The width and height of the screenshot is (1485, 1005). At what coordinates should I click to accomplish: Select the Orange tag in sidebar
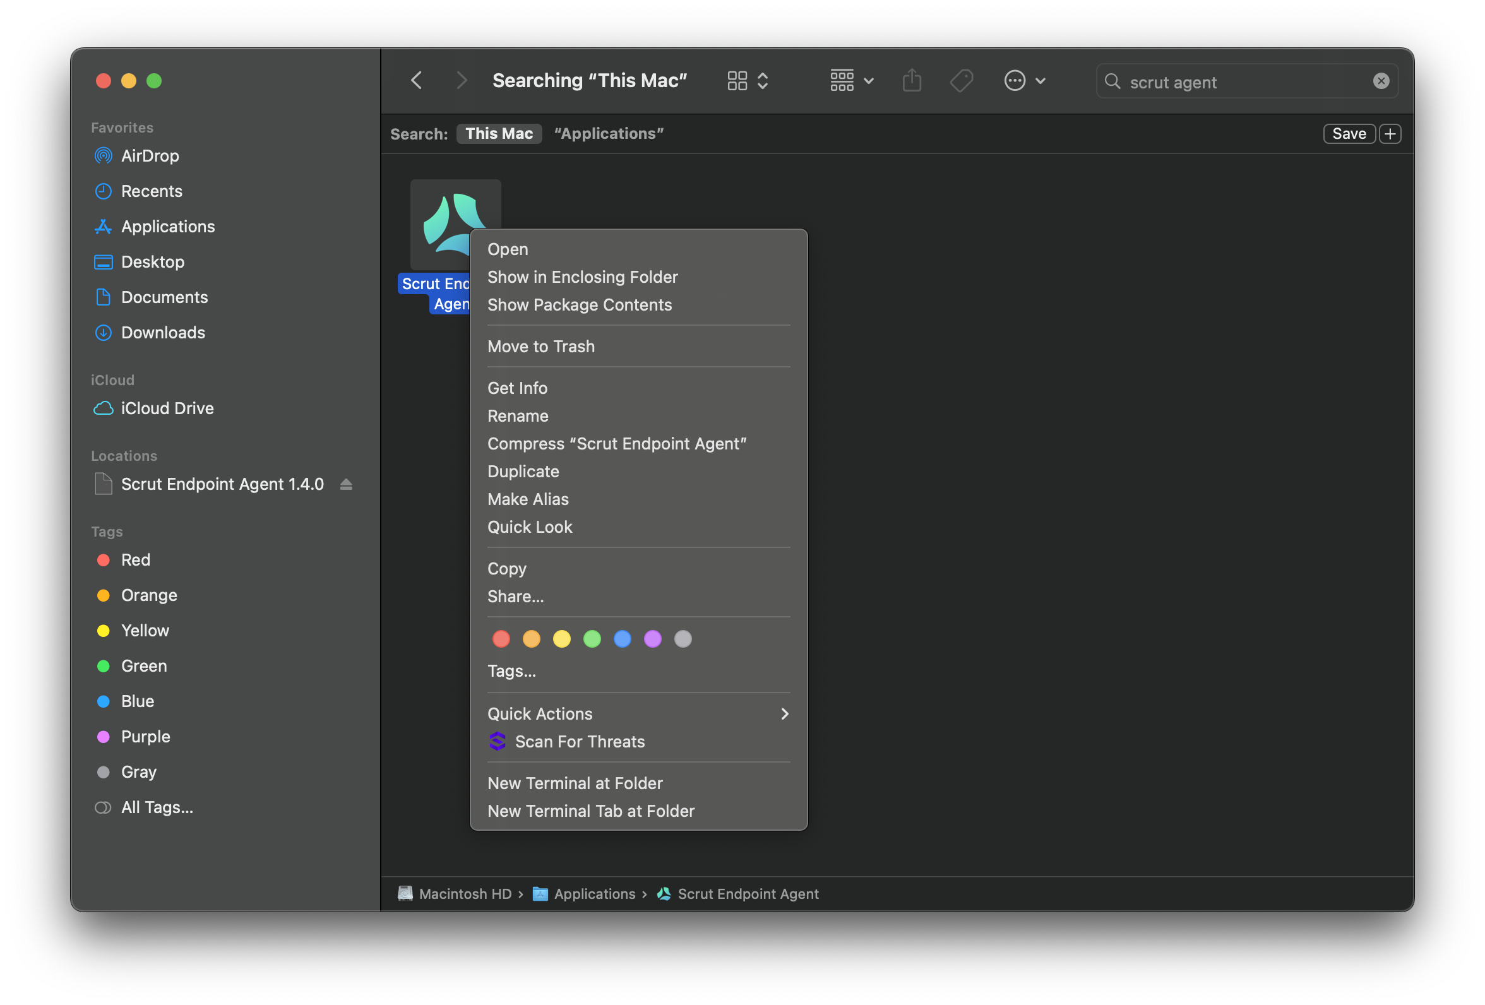[136, 595]
